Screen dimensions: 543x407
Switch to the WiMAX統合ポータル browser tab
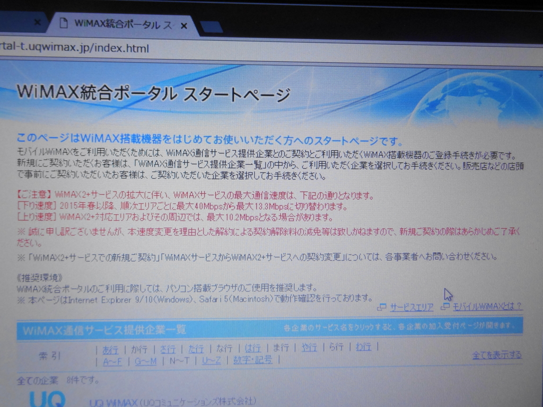coord(123,24)
